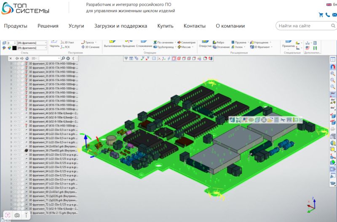Click the Купить link

[165, 26]
